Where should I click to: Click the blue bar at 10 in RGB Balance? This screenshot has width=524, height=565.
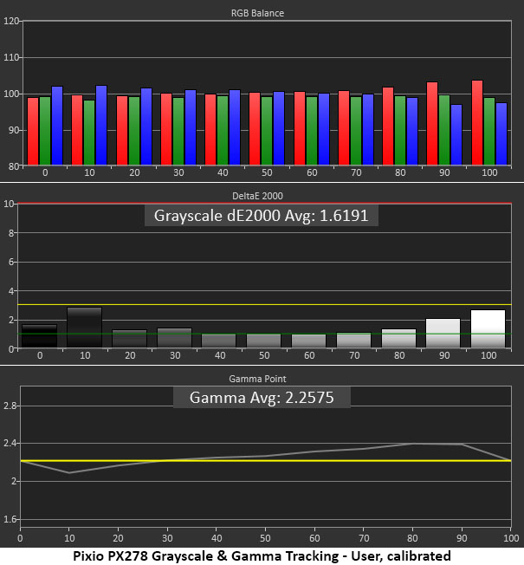101,125
